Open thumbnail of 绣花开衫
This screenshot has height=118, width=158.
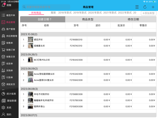click(30, 40)
